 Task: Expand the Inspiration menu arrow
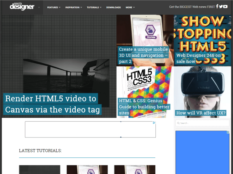click(x=81, y=7)
